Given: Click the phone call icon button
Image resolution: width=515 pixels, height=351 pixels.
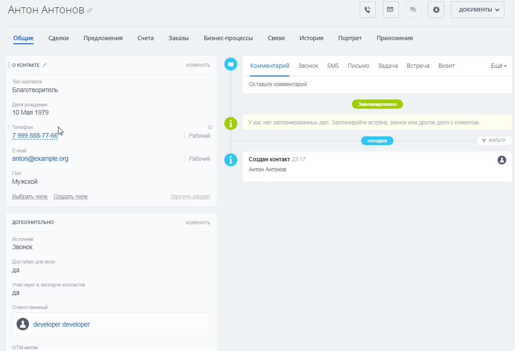Looking at the screenshot, I should click(x=368, y=10).
